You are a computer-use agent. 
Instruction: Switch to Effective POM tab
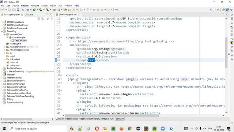(x=108, y=119)
